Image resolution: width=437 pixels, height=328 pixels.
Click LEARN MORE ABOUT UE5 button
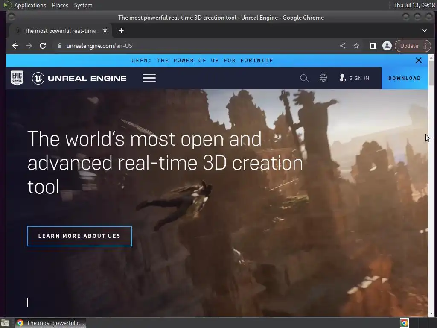pos(79,236)
